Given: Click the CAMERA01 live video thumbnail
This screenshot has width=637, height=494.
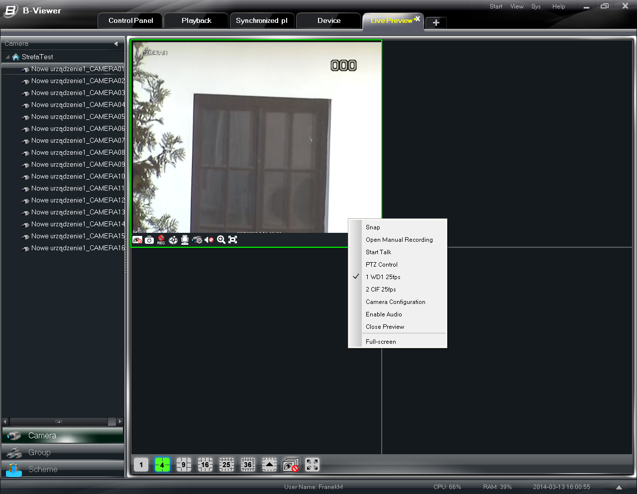Looking at the screenshot, I should pyautogui.click(x=256, y=137).
